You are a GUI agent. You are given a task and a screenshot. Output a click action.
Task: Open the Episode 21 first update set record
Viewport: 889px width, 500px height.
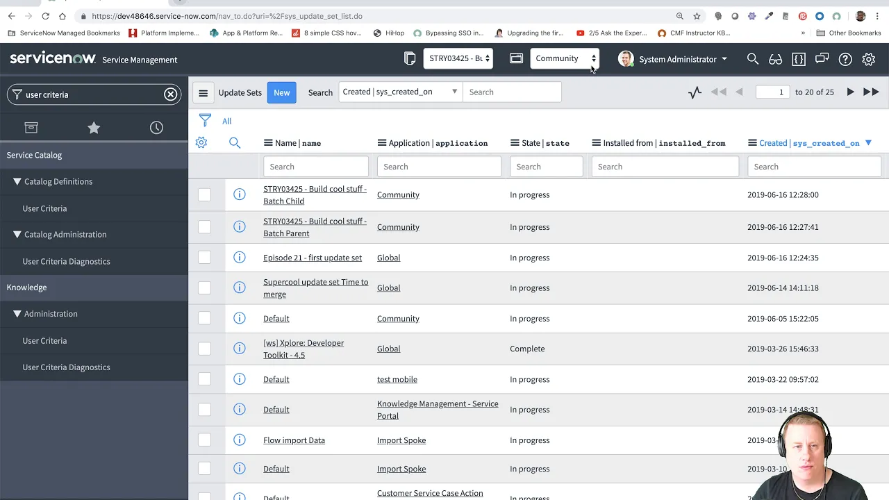coord(313,258)
